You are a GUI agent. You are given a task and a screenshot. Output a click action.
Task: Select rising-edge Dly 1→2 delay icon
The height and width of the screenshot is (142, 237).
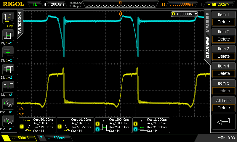[x=8, y=35]
